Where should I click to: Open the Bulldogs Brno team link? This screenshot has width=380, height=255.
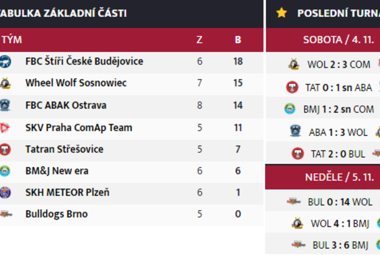[56, 214]
